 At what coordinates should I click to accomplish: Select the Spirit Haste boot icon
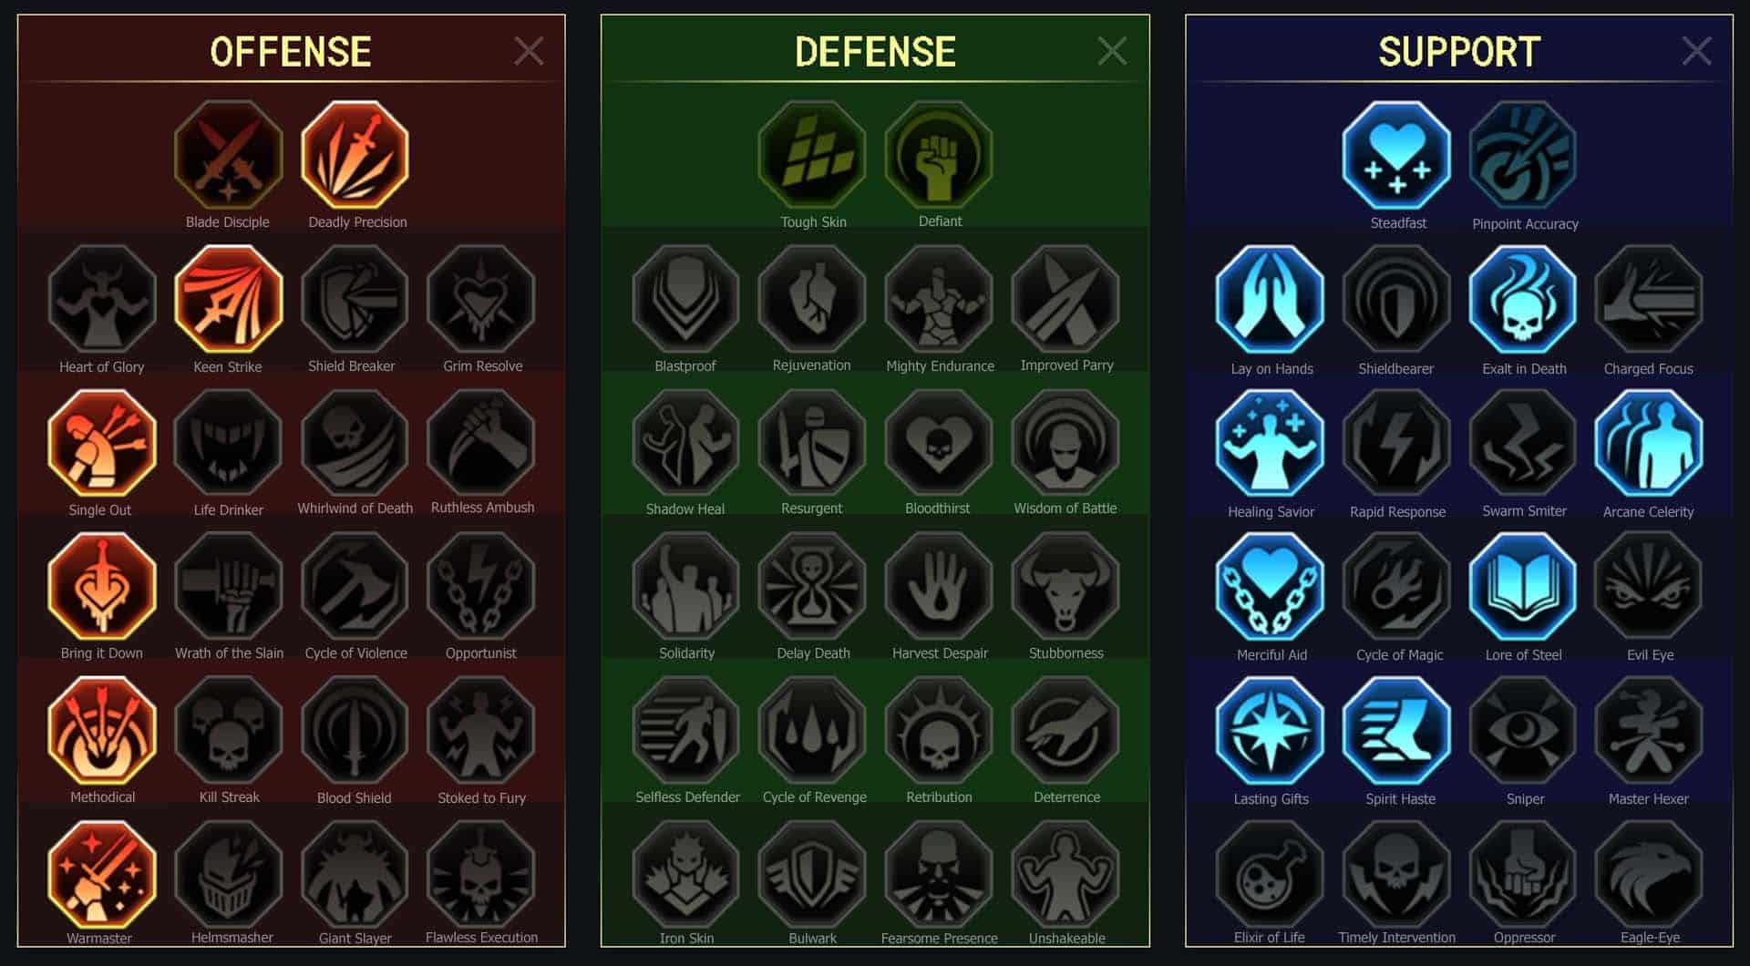[1396, 731]
